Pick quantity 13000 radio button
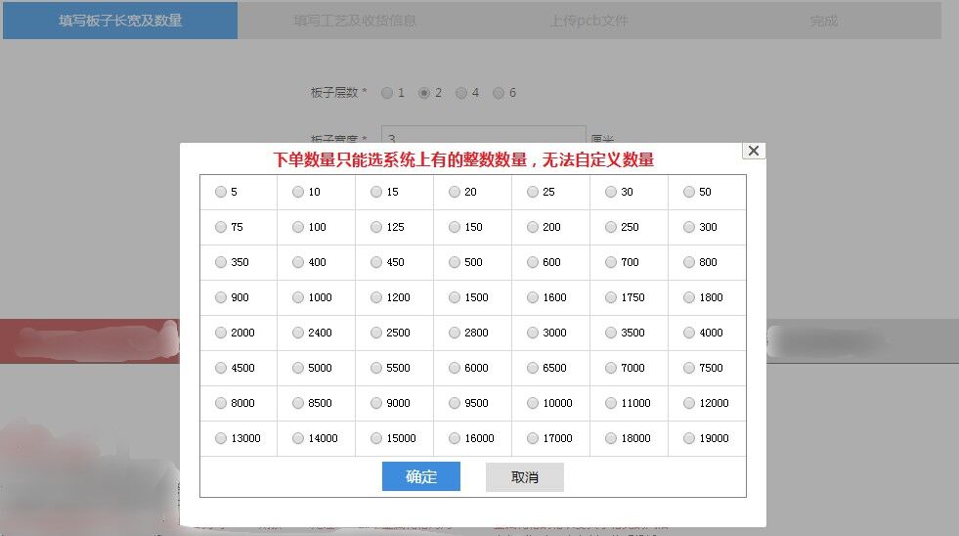Screen dimensions: 959x536 [221, 439]
